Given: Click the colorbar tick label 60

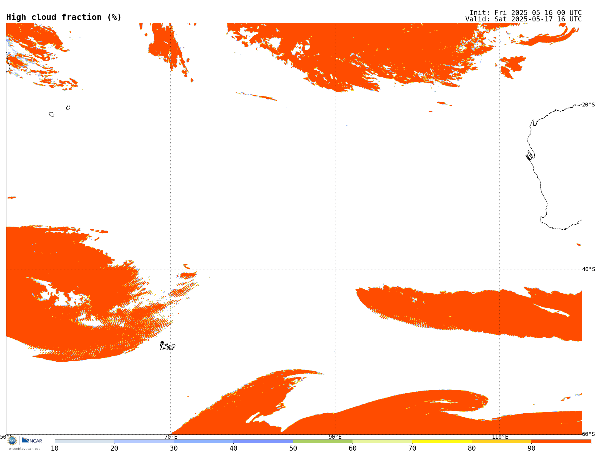Looking at the screenshot, I should 352,448.
